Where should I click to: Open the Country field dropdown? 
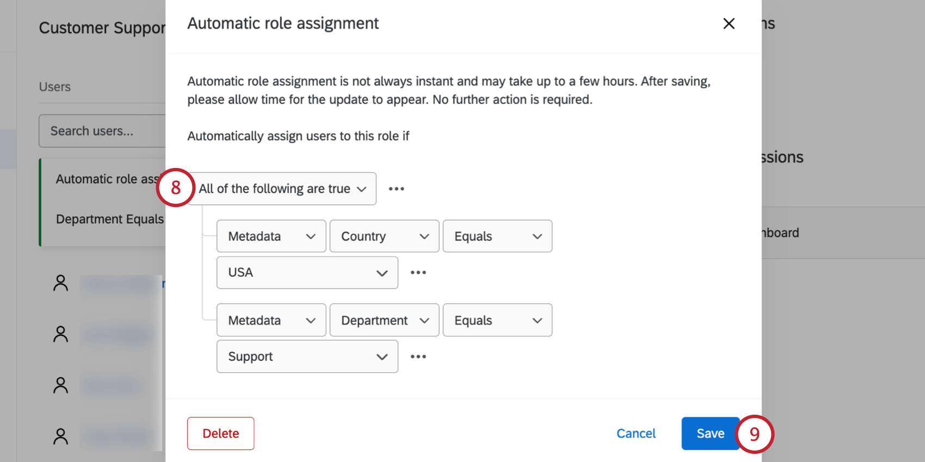[384, 236]
